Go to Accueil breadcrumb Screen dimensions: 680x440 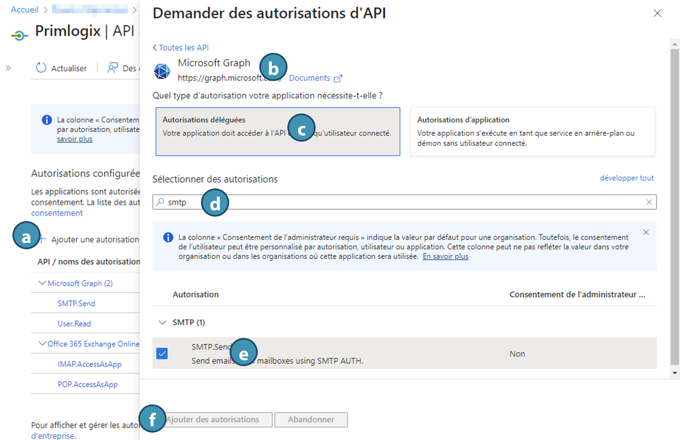(x=25, y=10)
